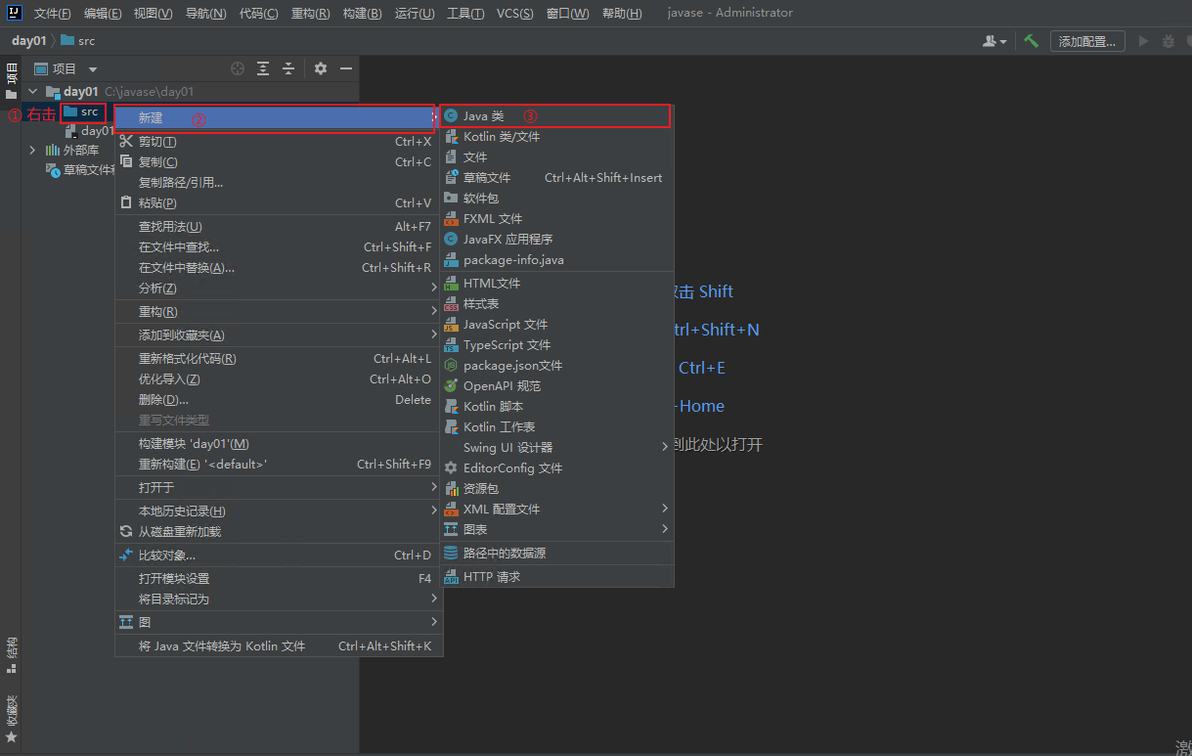
Task: Click the Debug bug icon in toolbar
Action: 1168,41
